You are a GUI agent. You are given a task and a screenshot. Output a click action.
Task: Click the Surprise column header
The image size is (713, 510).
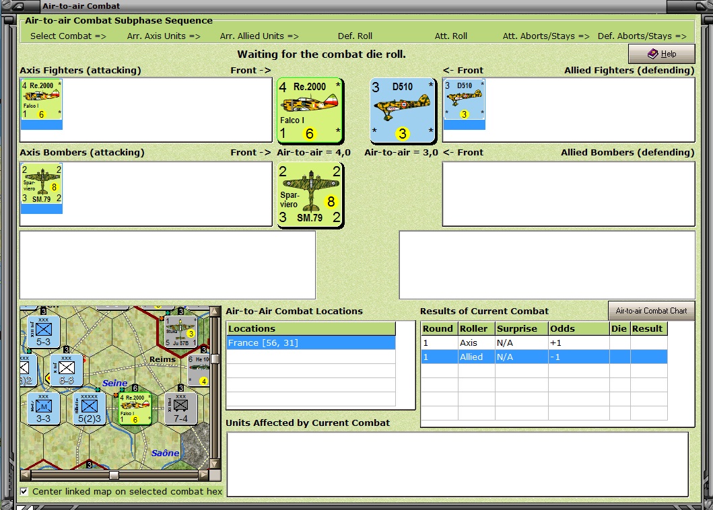[522, 328]
